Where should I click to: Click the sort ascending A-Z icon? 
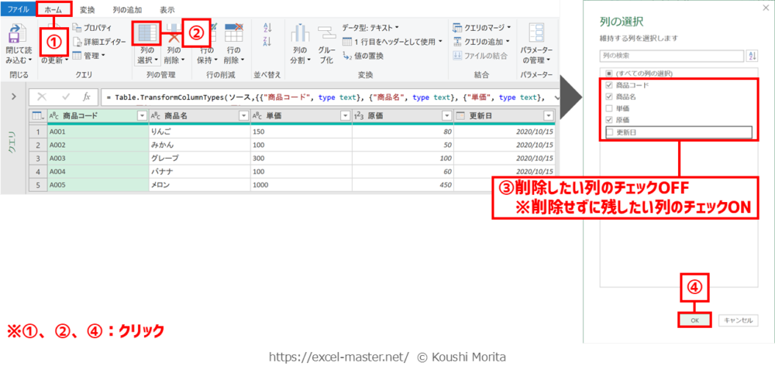pyautogui.click(x=268, y=27)
